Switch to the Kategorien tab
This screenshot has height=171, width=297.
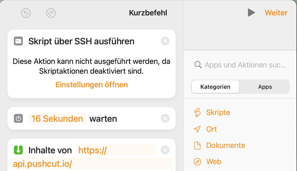[215, 87]
